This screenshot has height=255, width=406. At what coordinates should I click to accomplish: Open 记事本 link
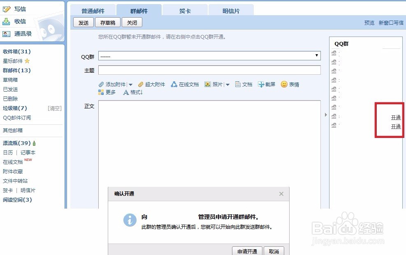click(x=28, y=152)
